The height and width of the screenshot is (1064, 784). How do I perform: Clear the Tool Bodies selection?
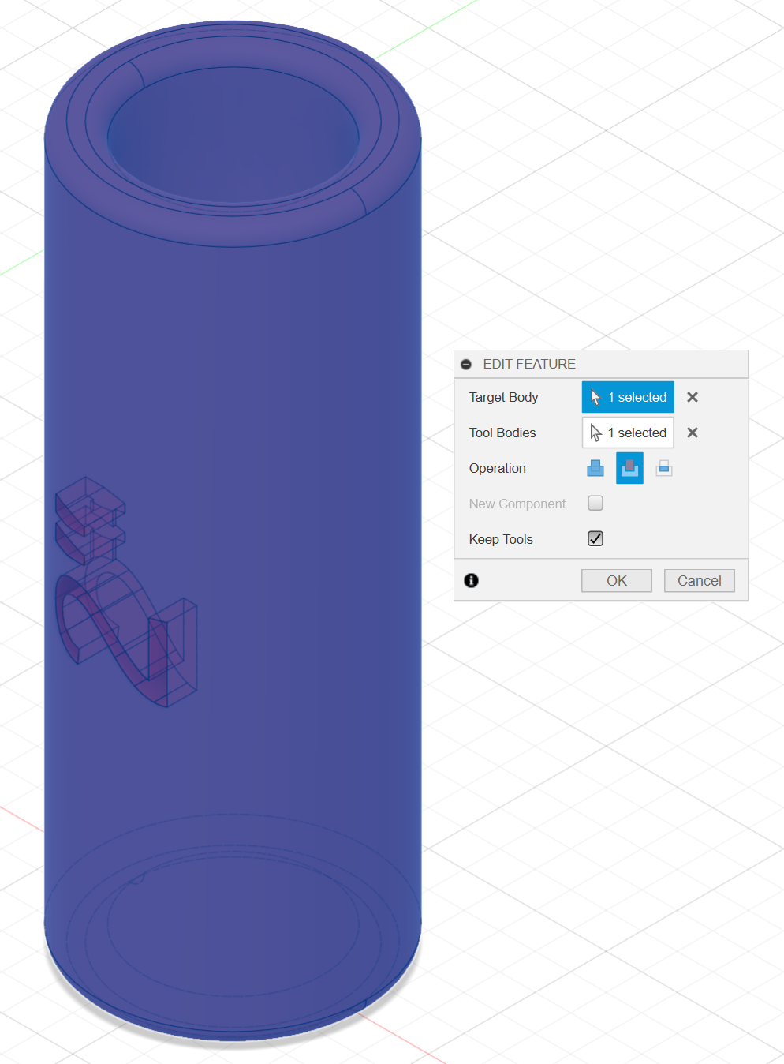(693, 433)
